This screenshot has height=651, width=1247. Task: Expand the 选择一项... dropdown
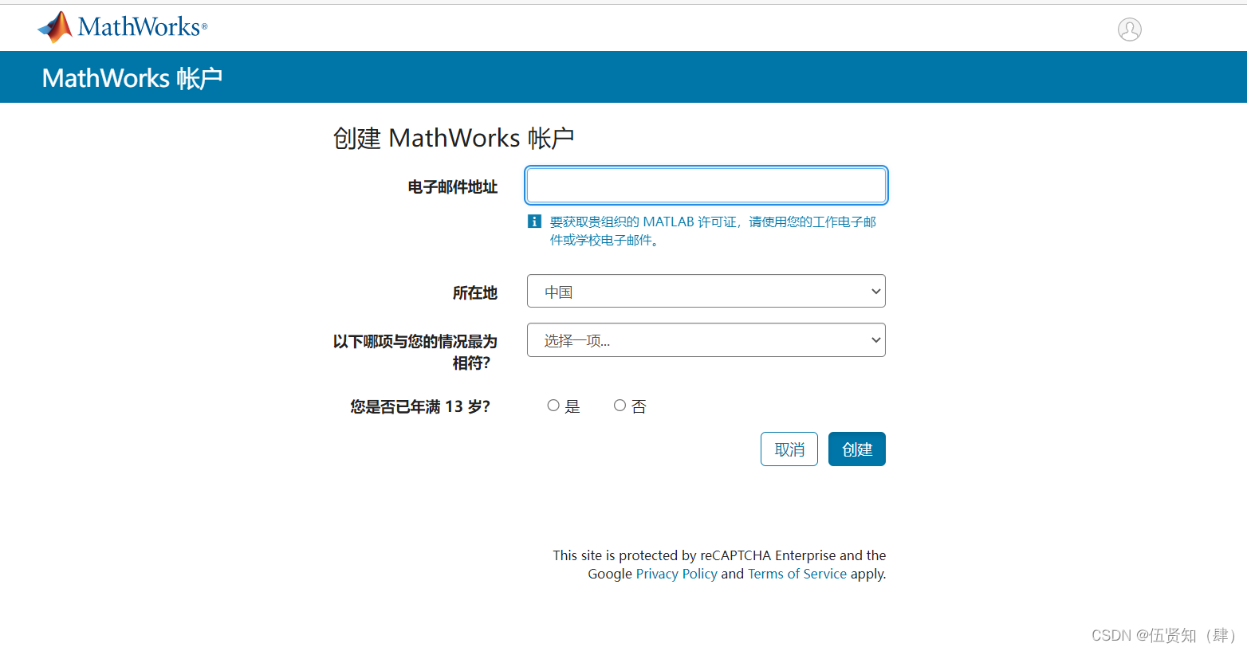pyautogui.click(x=706, y=340)
